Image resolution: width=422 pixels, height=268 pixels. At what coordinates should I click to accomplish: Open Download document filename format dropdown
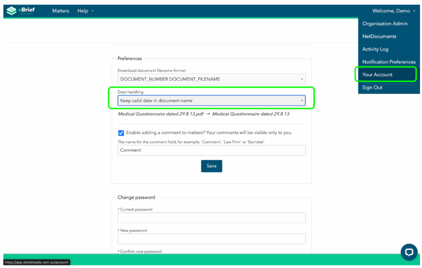tap(211, 79)
